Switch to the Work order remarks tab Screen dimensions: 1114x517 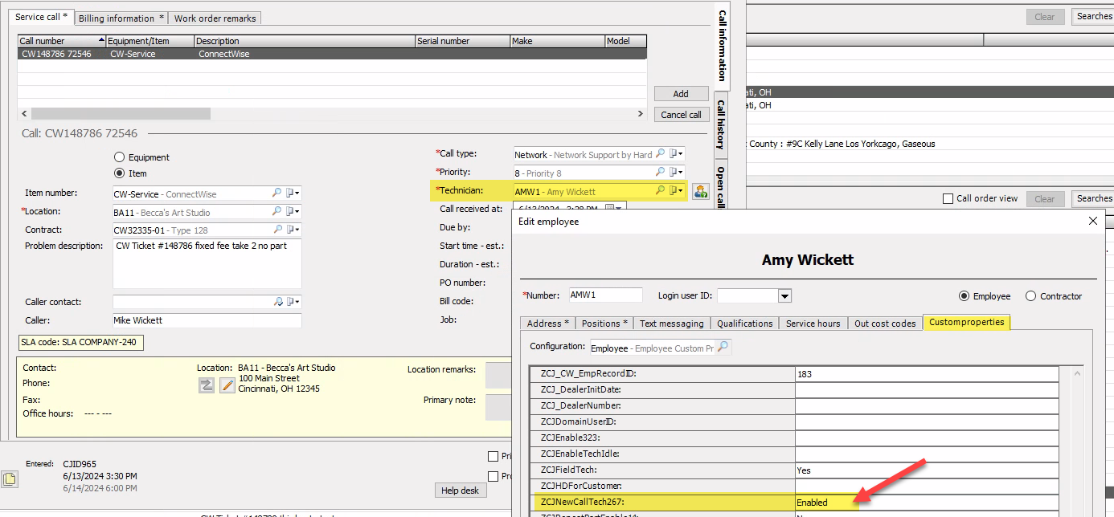215,18
